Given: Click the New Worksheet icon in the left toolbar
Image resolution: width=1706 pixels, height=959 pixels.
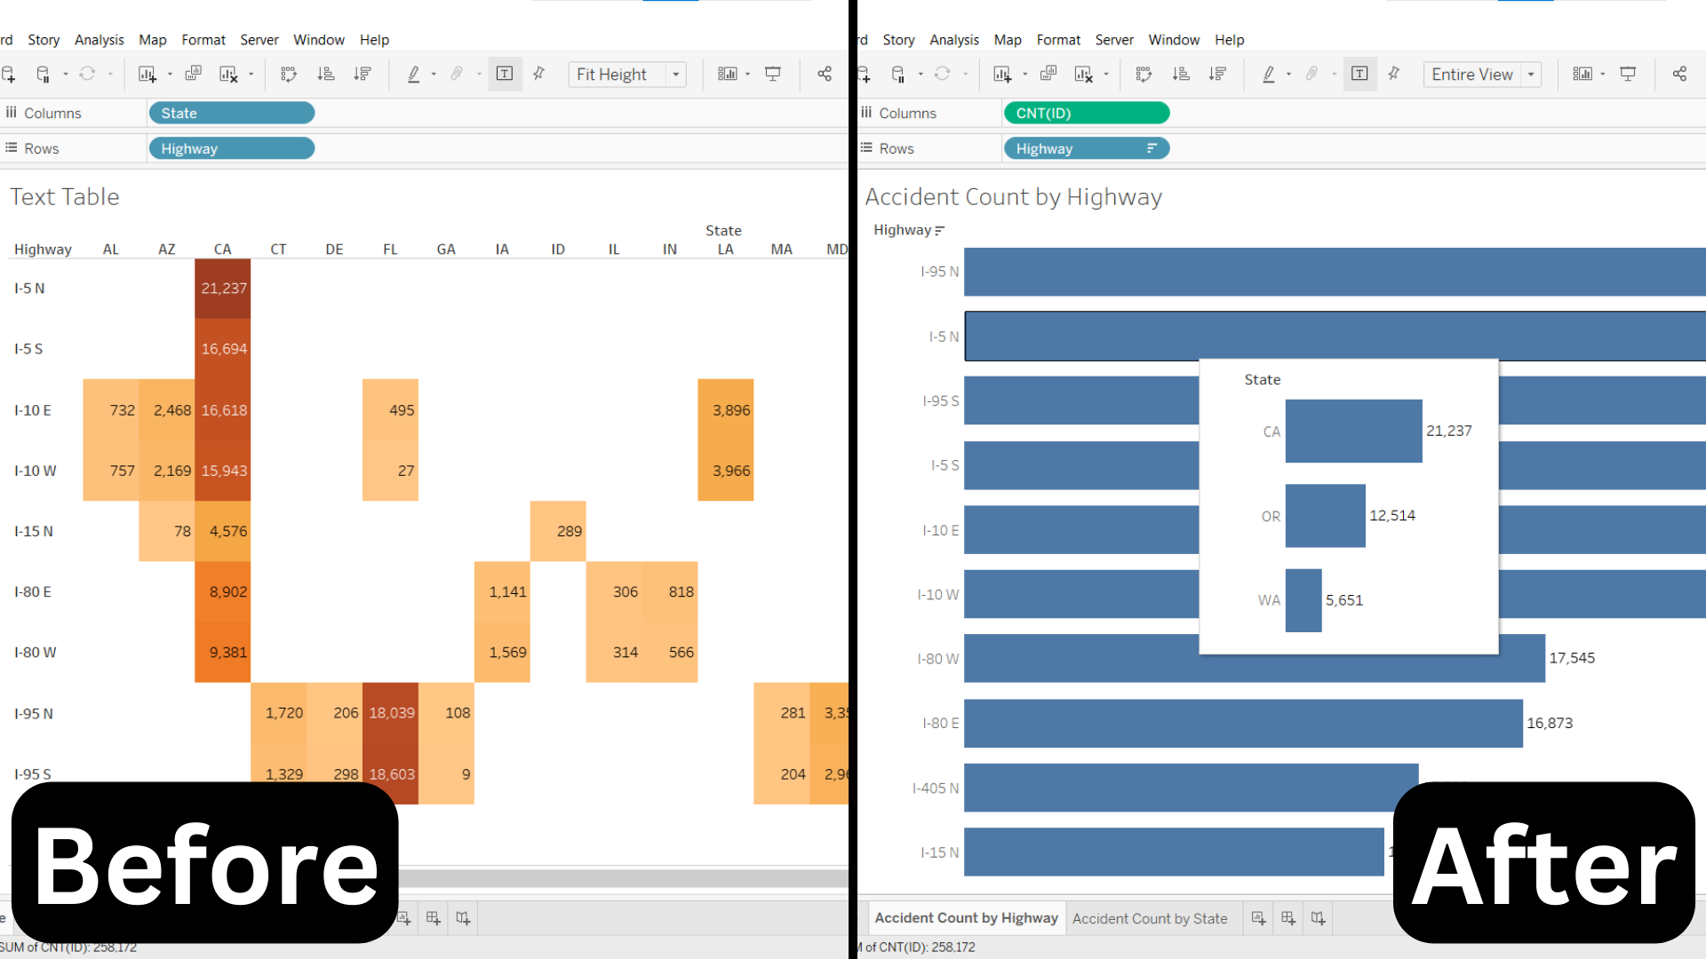Looking at the screenshot, I should point(147,75).
